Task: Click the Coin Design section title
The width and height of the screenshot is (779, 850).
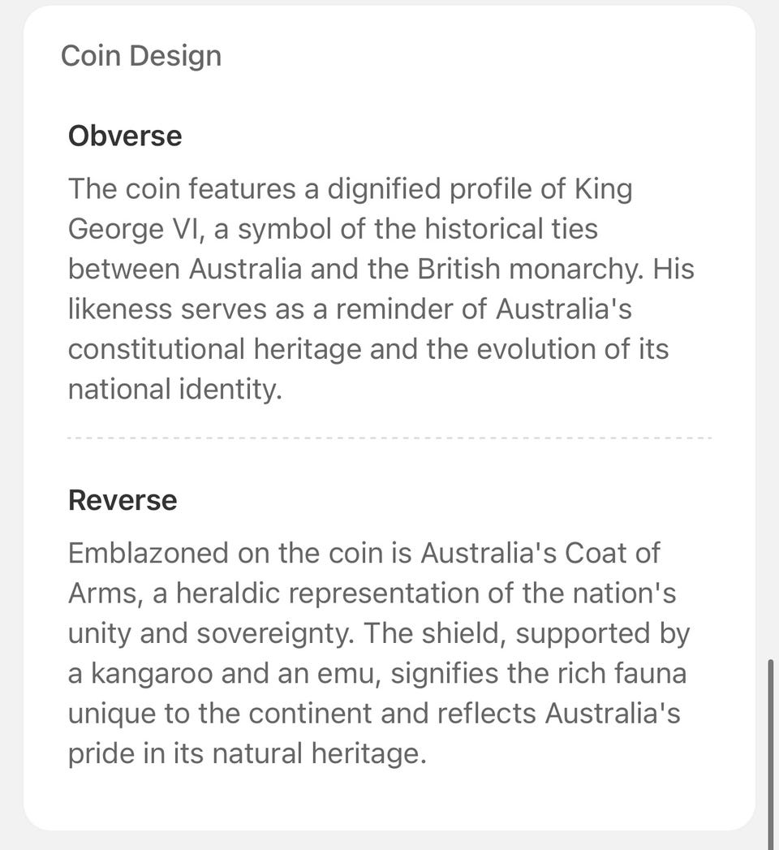Action: click(x=141, y=56)
